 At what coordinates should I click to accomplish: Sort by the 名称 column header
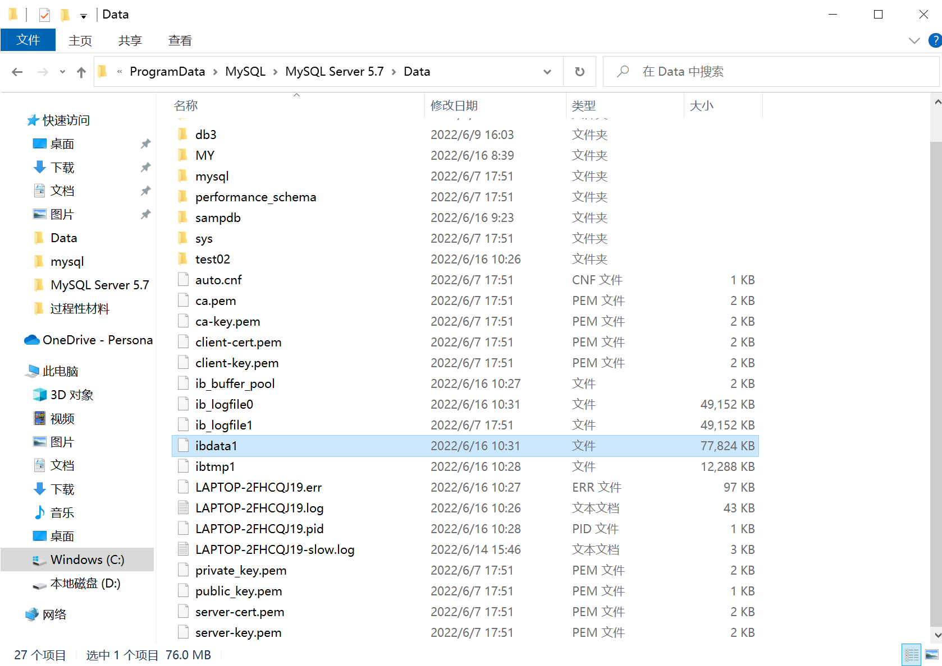click(x=298, y=105)
